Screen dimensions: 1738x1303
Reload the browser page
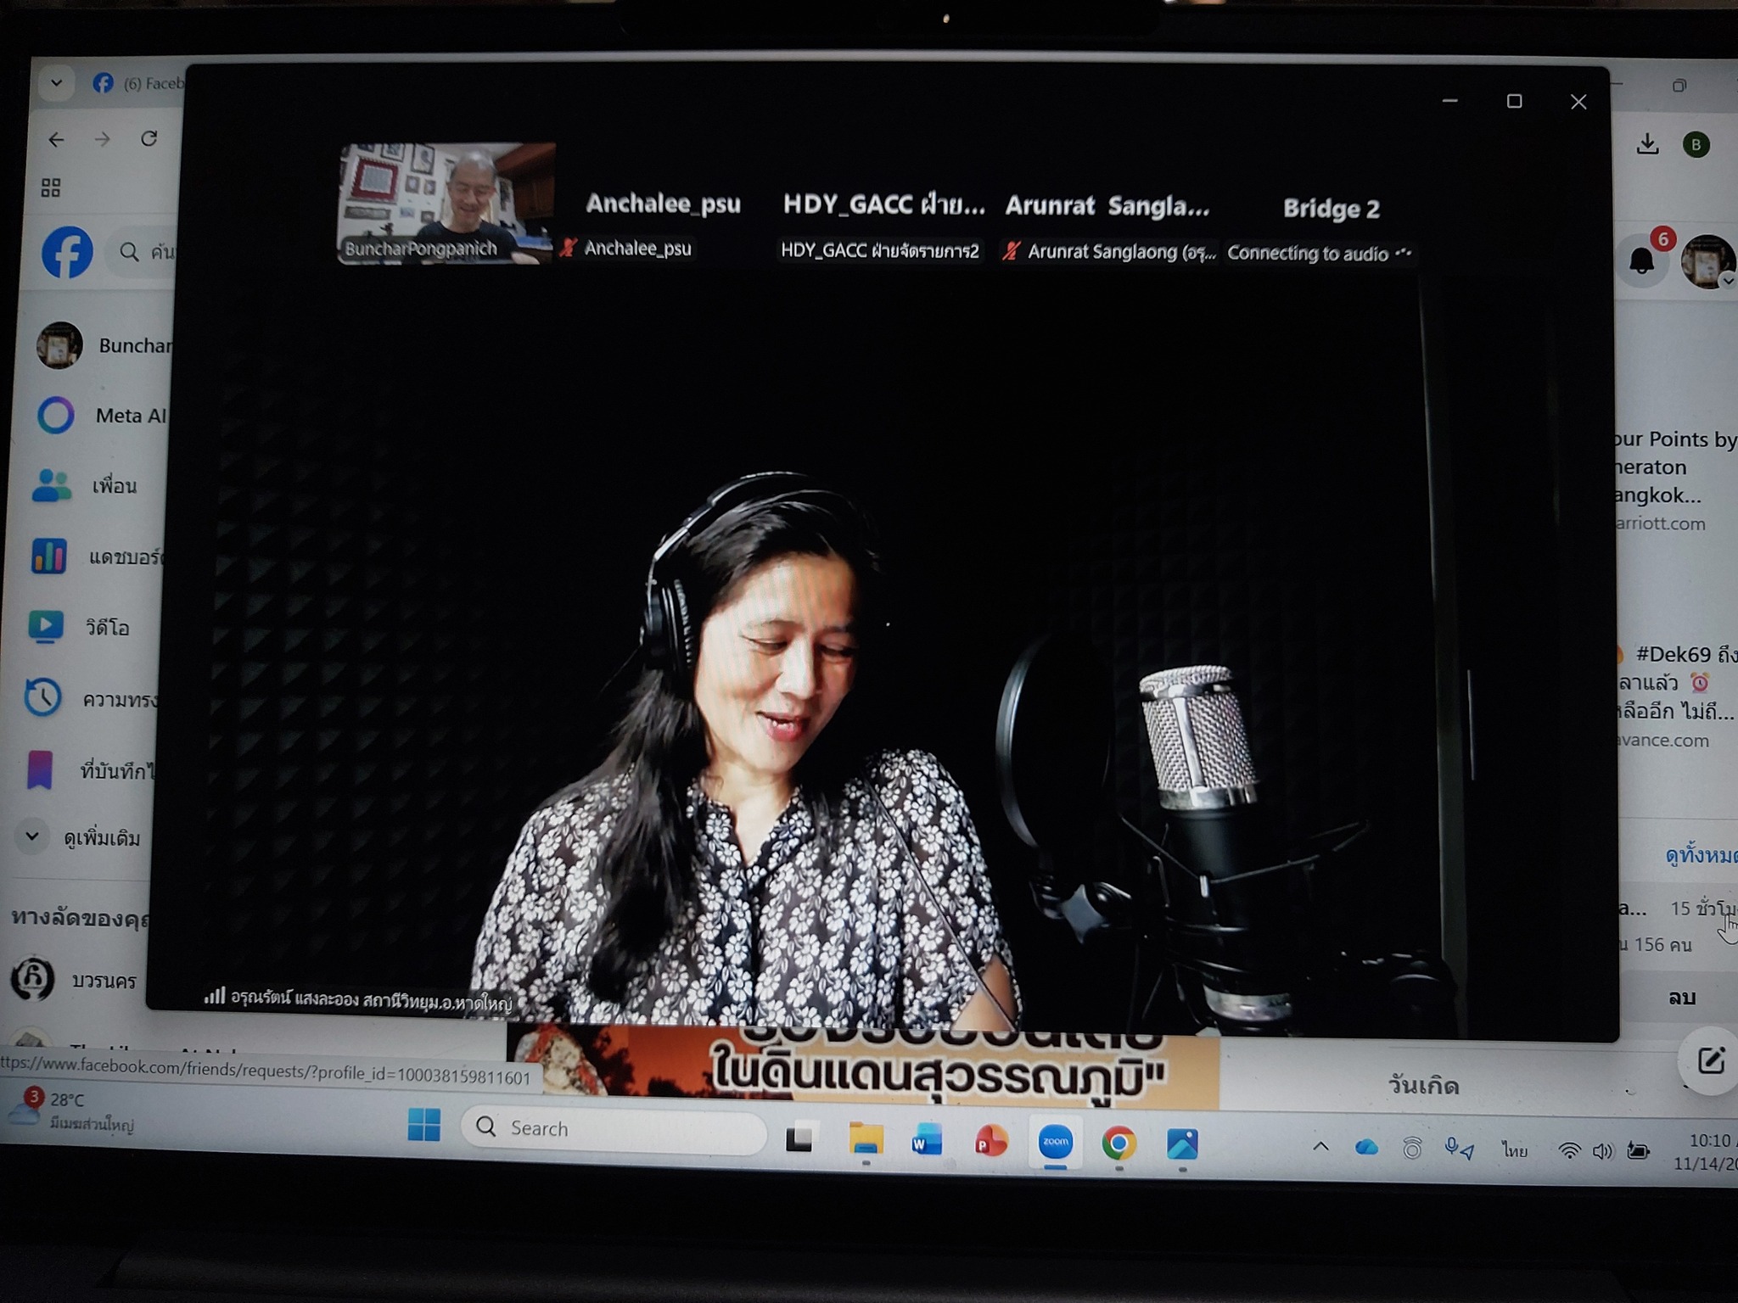(149, 138)
